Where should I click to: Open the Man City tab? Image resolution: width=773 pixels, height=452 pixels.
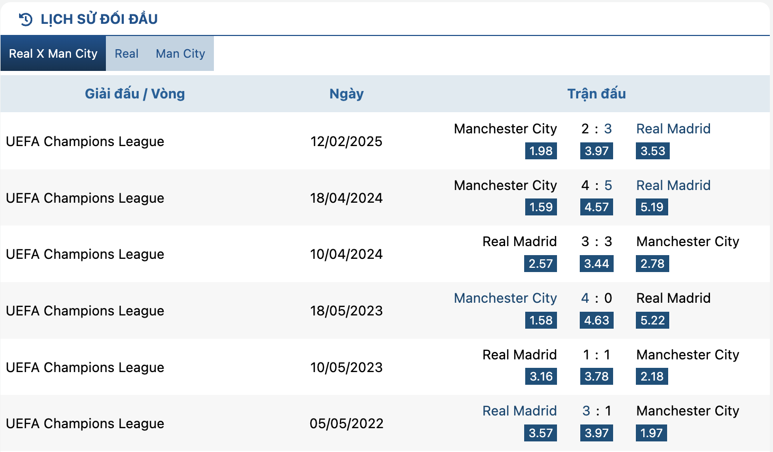click(180, 53)
